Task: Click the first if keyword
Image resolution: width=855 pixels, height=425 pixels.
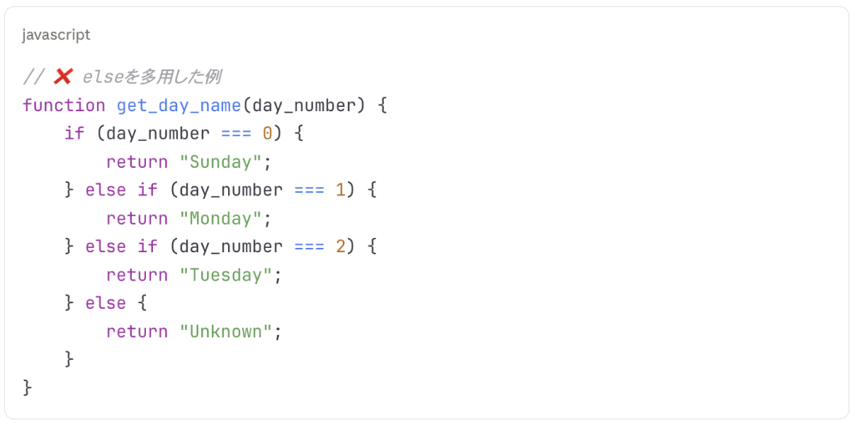Action: pos(74,134)
